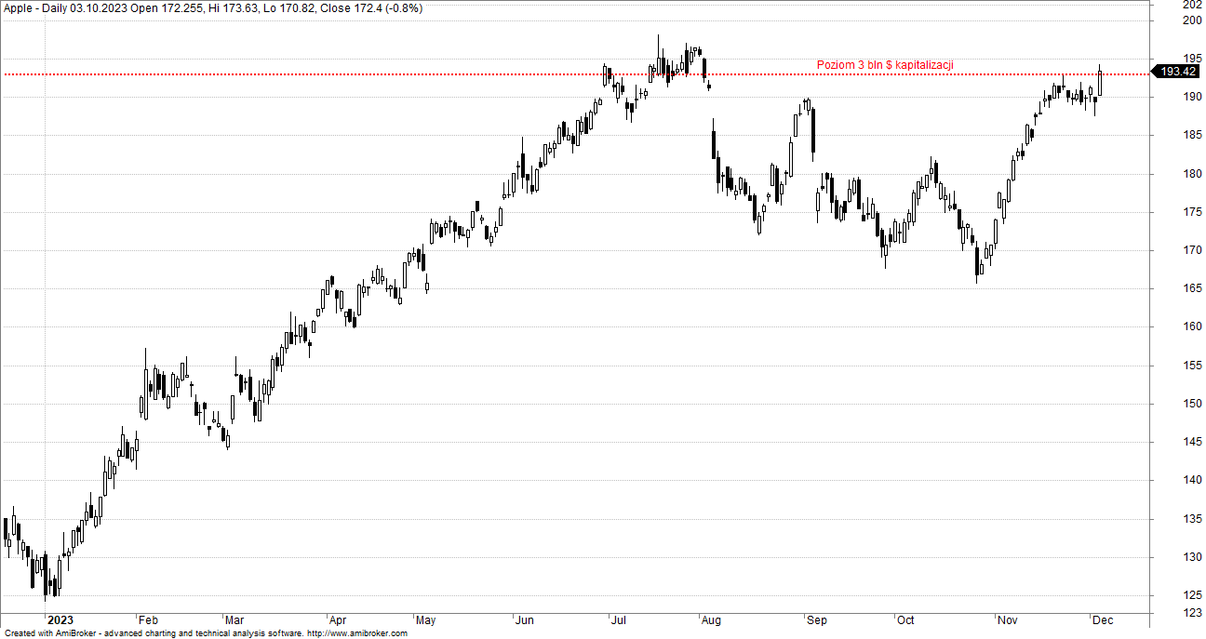Viewport: 1206px width, 639px height.
Task: Select the 135 price axis label
Action: [x=1191, y=519]
